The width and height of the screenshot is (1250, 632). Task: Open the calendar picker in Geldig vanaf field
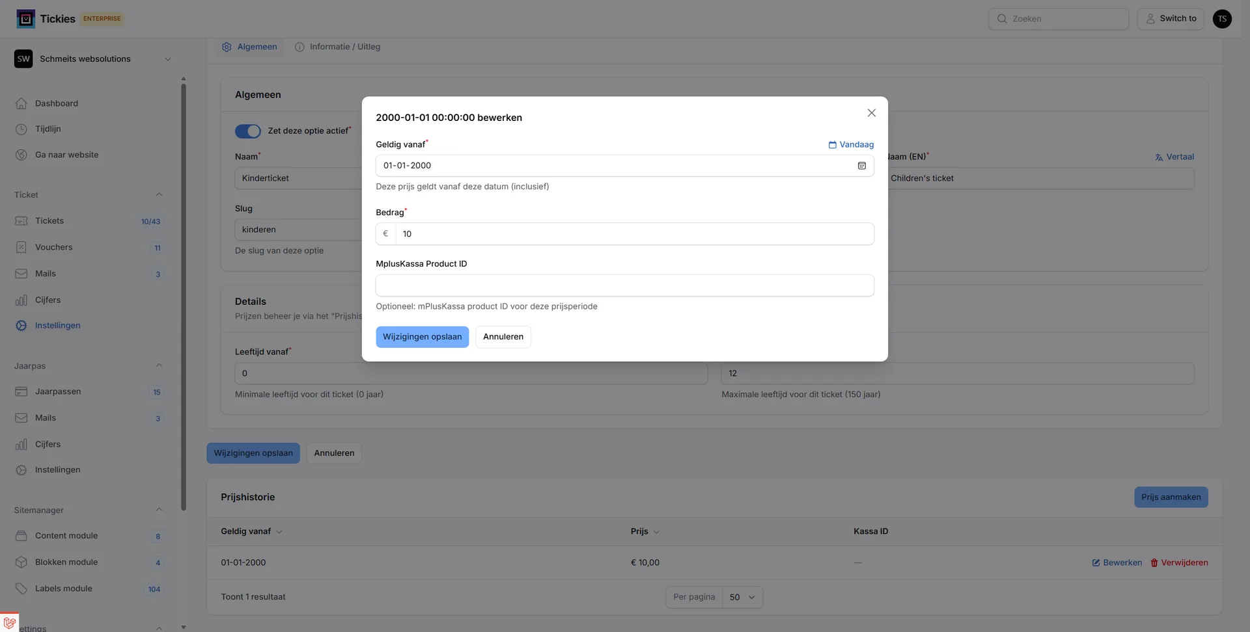pos(861,166)
